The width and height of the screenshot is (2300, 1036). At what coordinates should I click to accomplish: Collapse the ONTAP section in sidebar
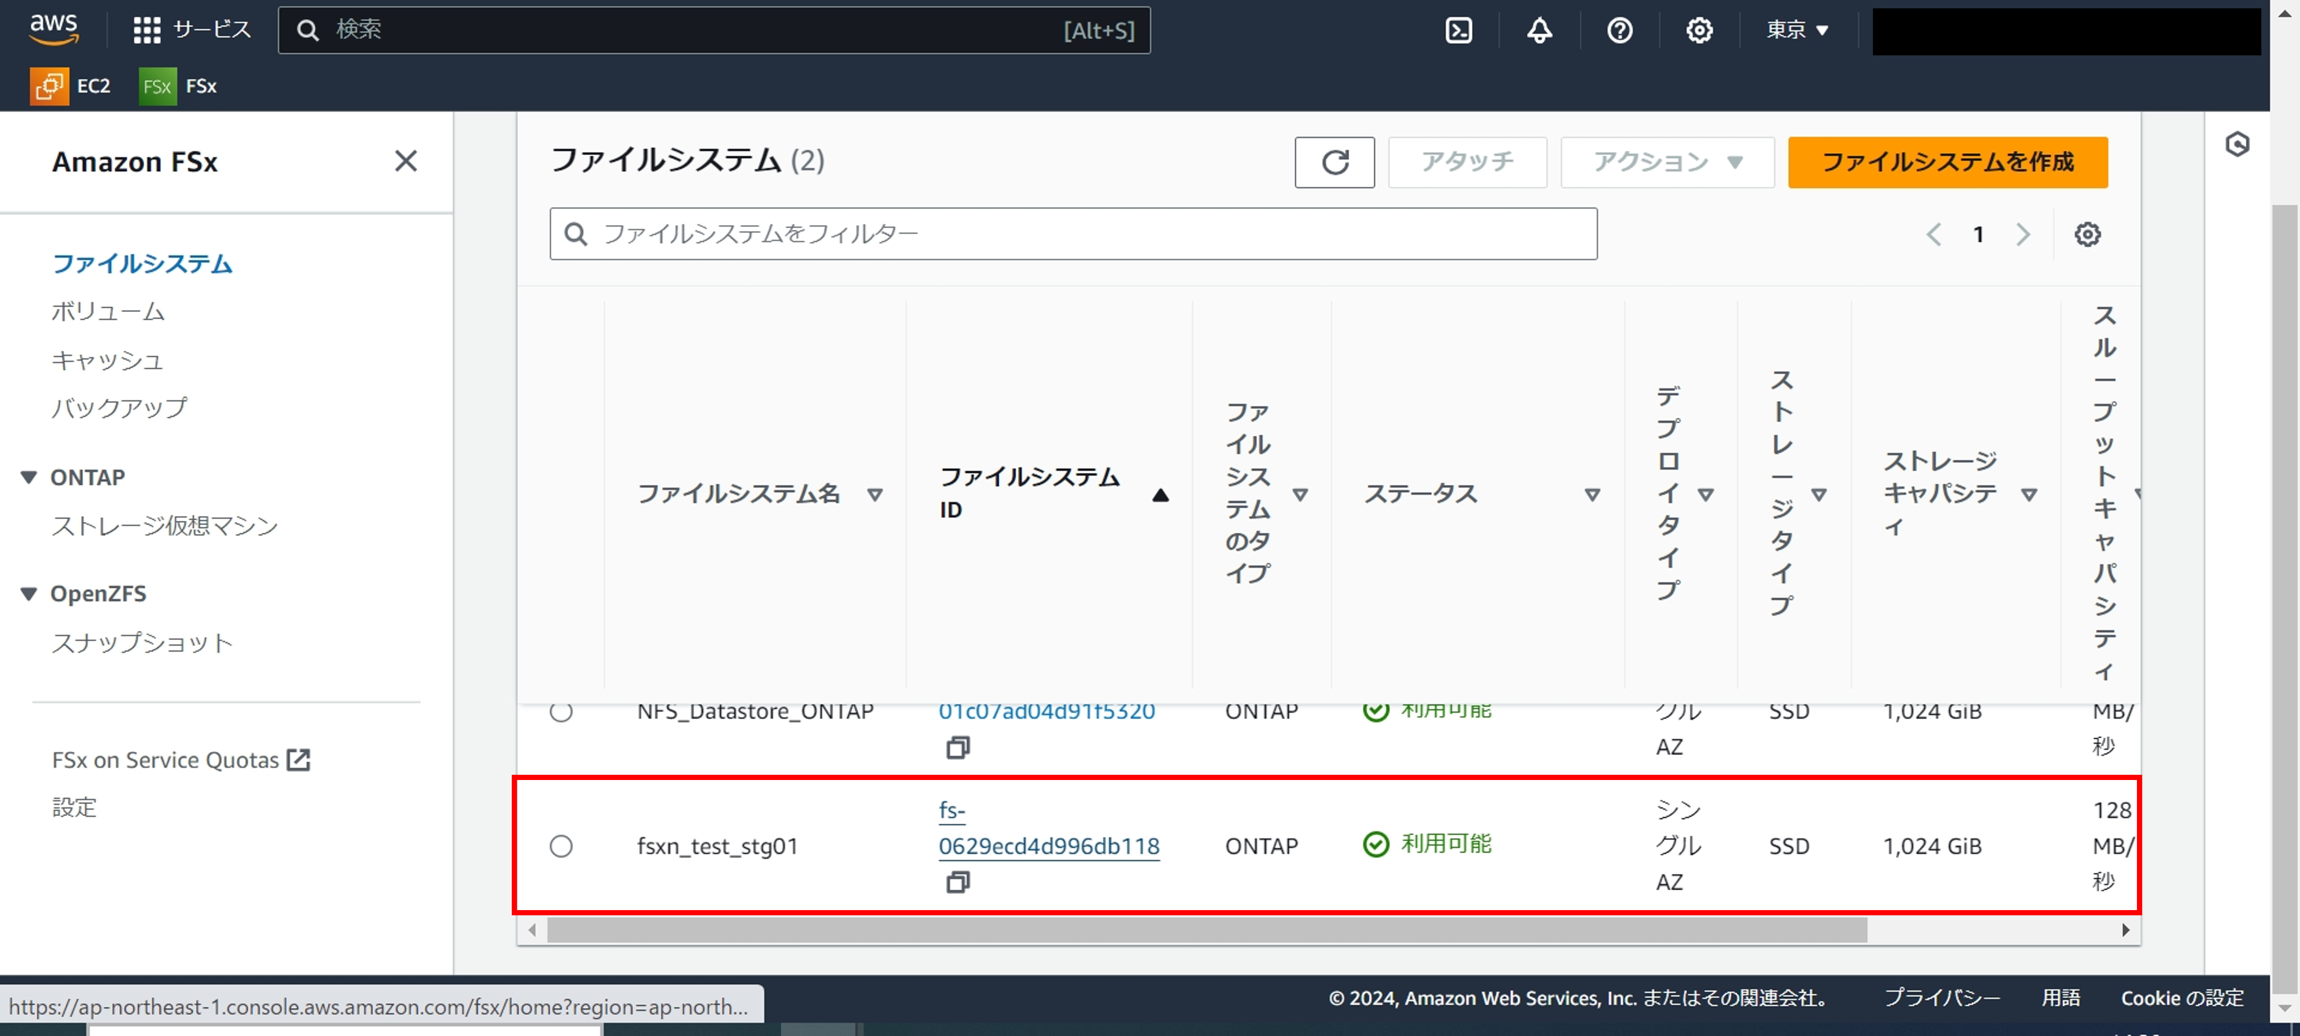pos(29,478)
